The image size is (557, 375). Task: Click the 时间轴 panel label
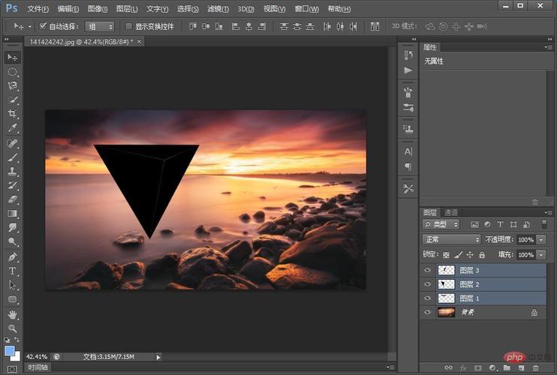tap(39, 368)
